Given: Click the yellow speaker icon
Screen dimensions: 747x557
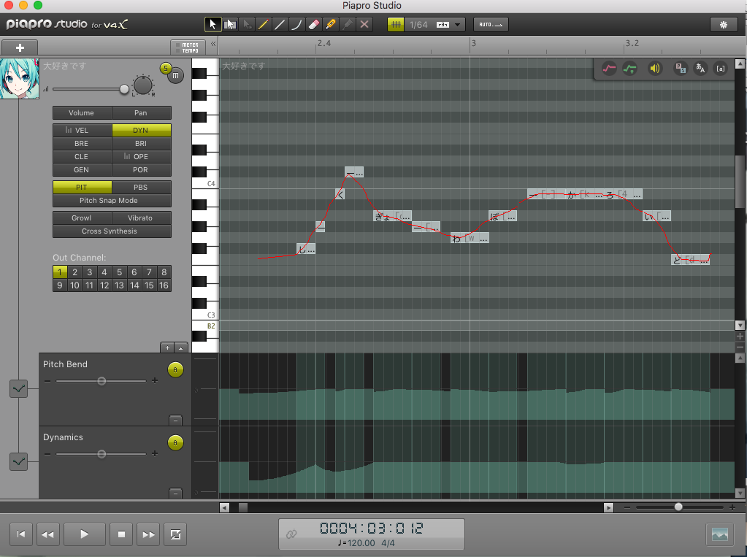Looking at the screenshot, I should pos(655,69).
